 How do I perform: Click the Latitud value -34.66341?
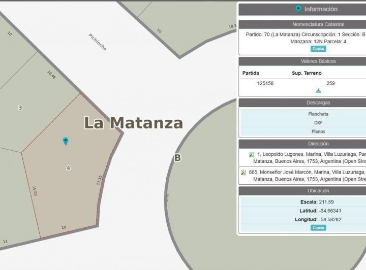[330, 211]
